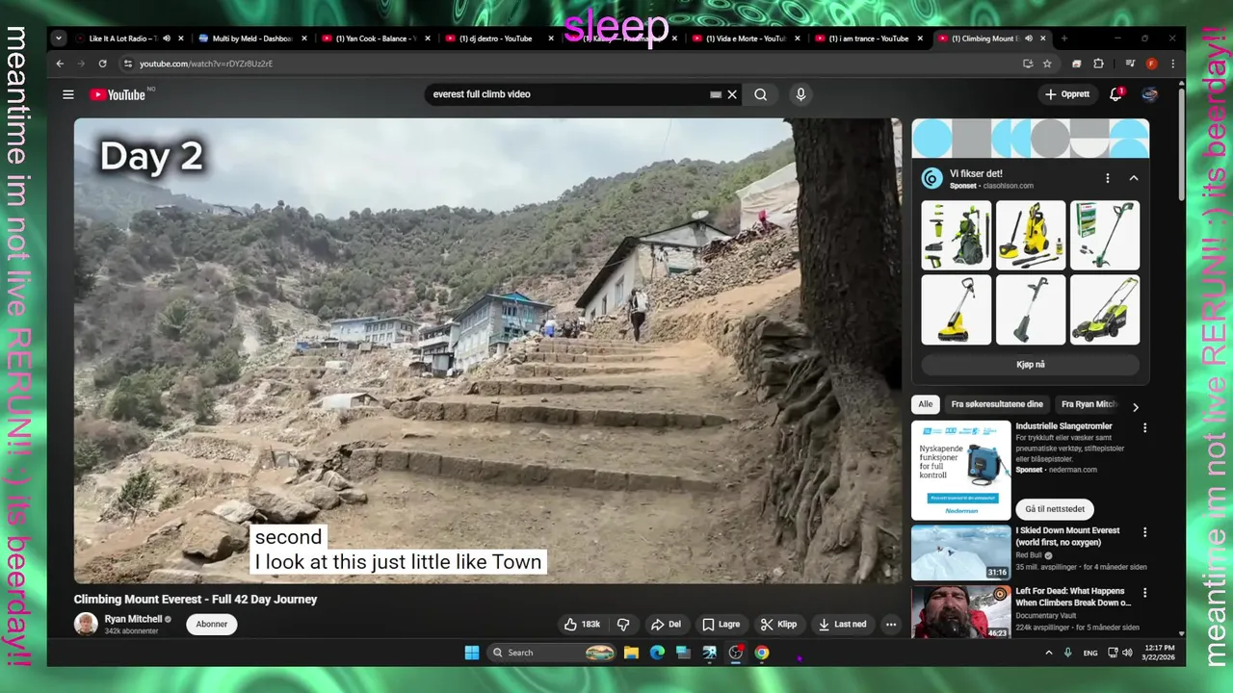This screenshot has height=693, width=1233.
Task: Launch Microsoft Edge from the taskbar
Action: pos(657,653)
